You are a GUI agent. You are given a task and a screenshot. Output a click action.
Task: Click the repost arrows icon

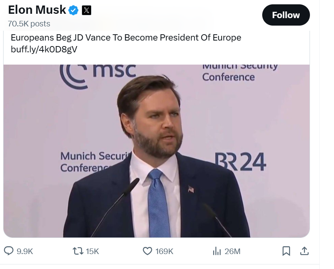tap(78, 251)
